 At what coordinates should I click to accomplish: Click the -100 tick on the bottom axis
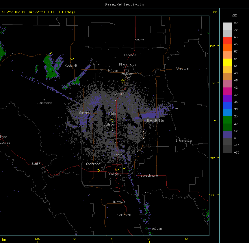(36, 239)
